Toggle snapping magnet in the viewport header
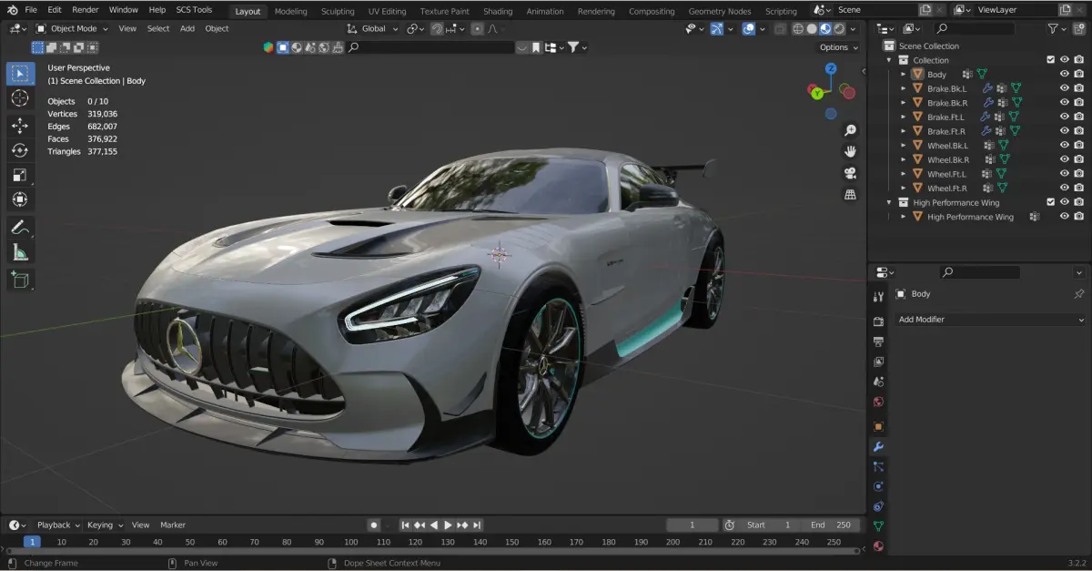Screen dimensions: 1092x571 437,28
